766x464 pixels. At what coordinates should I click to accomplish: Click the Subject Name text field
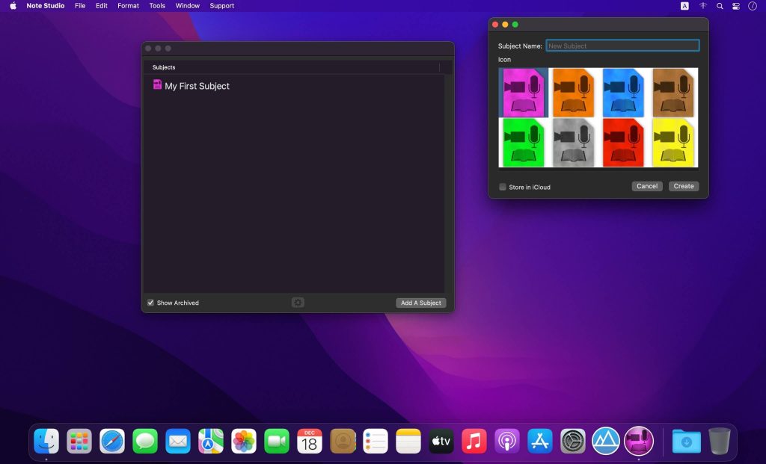tap(622, 46)
